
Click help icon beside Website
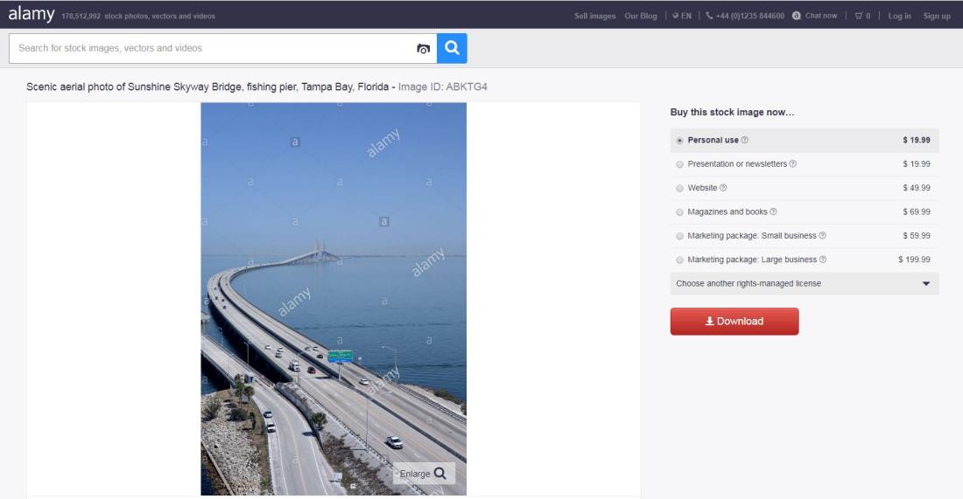click(723, 188)
